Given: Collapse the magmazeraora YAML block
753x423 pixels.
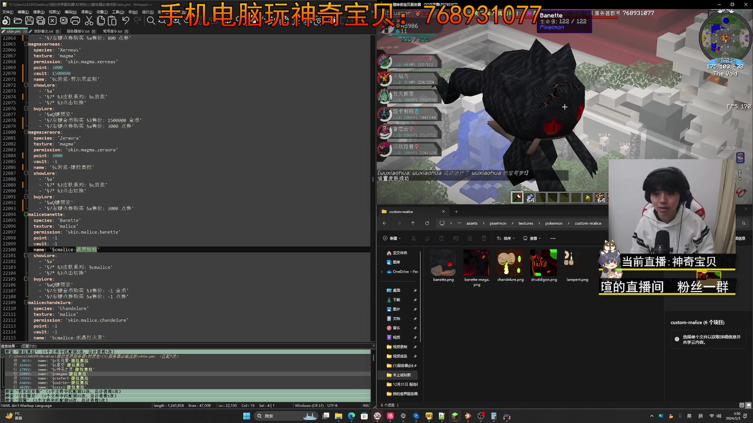Looking at the screenshot, I should click(26, 132).
